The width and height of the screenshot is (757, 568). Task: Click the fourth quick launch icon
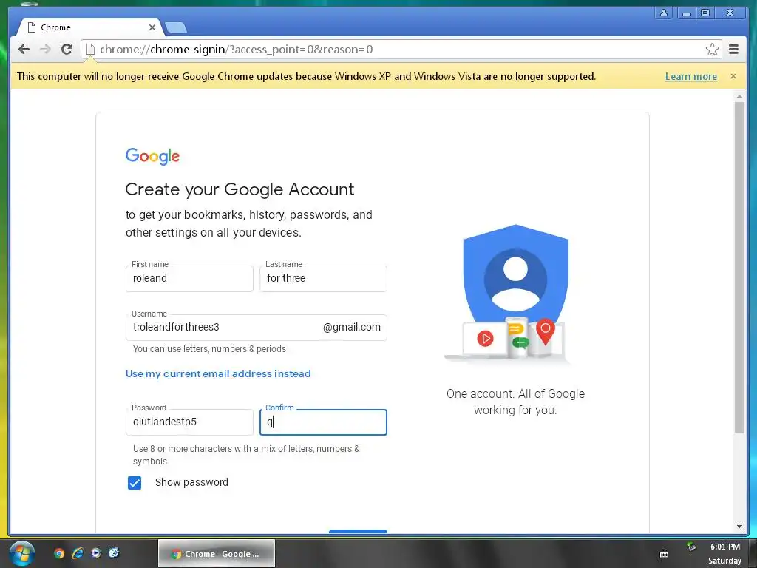(114, 553)
